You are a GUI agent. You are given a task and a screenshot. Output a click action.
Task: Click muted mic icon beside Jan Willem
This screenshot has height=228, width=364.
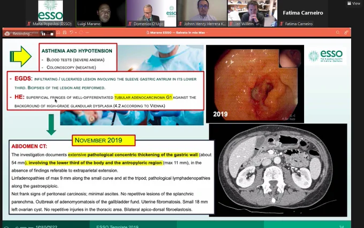(231, 23)
